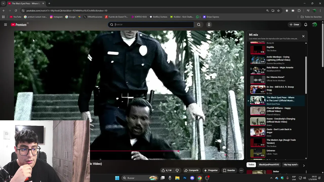
Task: Go back to the previous page
Action: tap(4, 11)
